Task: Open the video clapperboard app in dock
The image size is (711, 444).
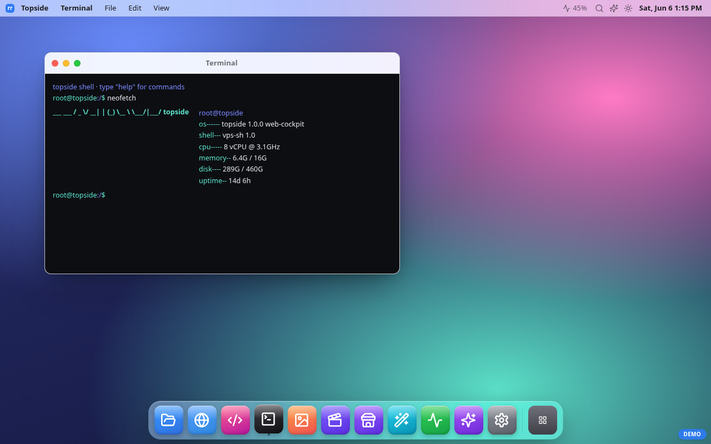Action: click(336, 420)
